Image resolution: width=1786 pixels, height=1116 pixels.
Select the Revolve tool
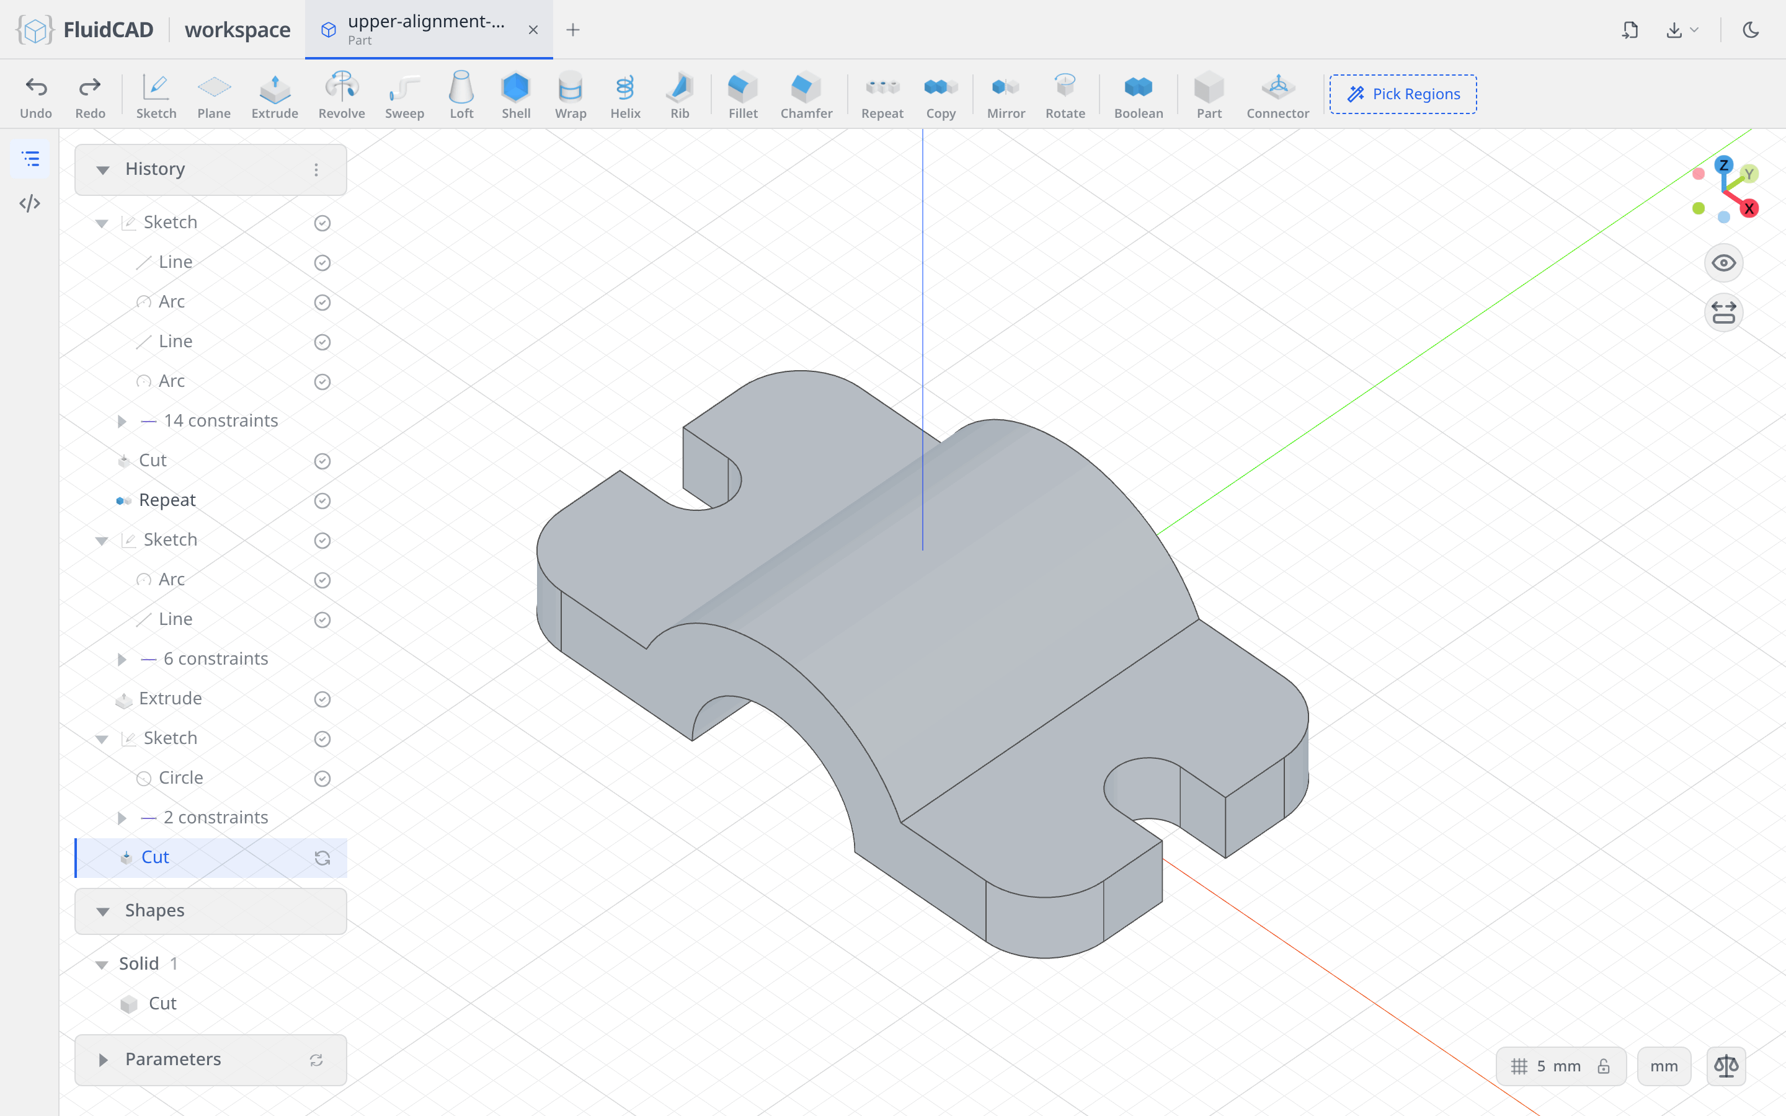tap(342, 94)
